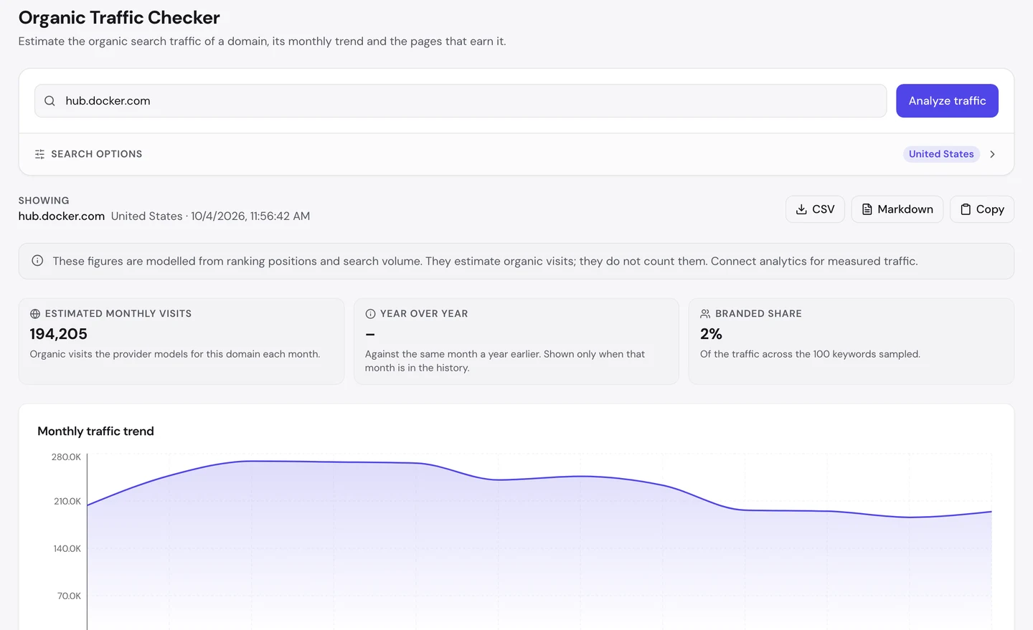Click the 210.0K axis label
The width and height of the screenshot is (1033, 630).
(67, 502)
